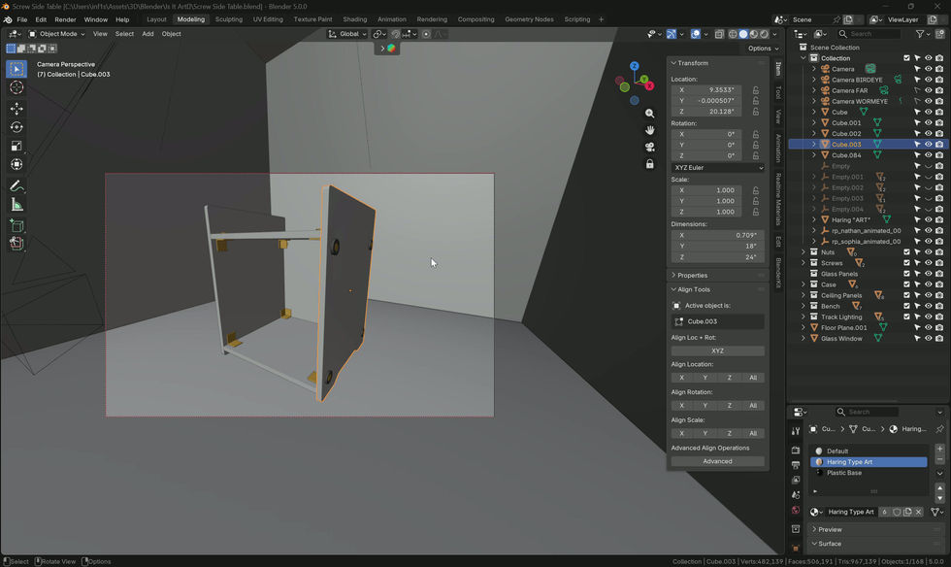Open the Render menu
This screenshot has height=567, width=951.
[66, 19]
